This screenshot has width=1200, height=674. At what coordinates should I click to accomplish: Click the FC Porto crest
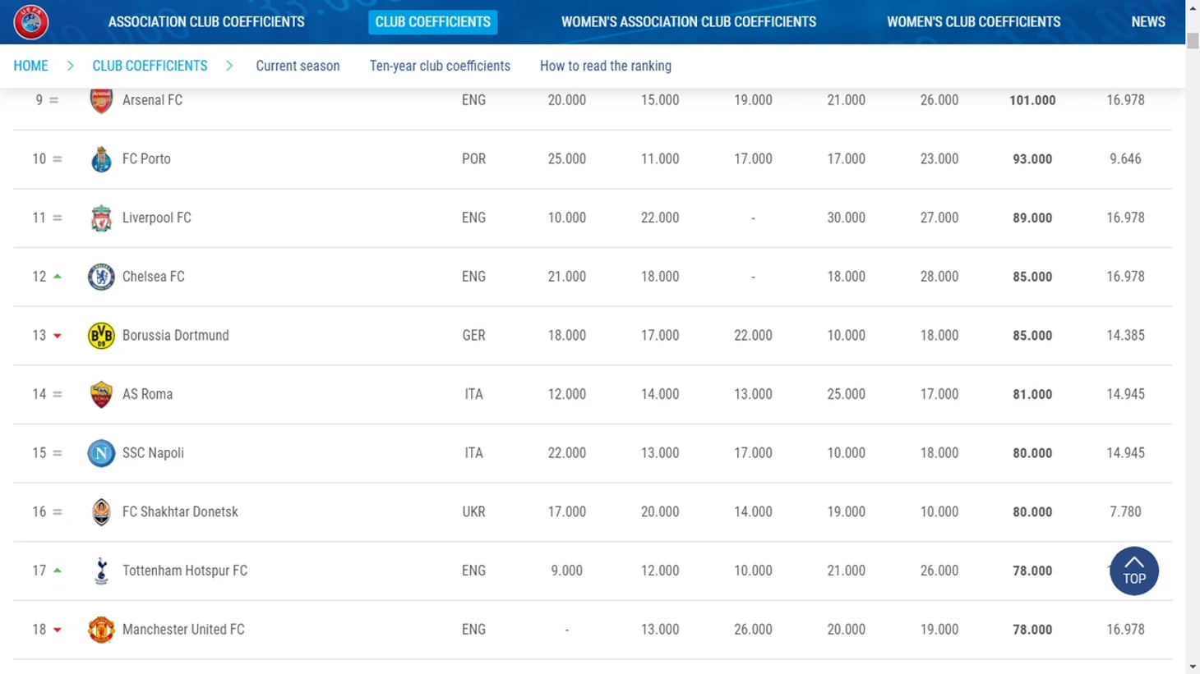(101, 159)
